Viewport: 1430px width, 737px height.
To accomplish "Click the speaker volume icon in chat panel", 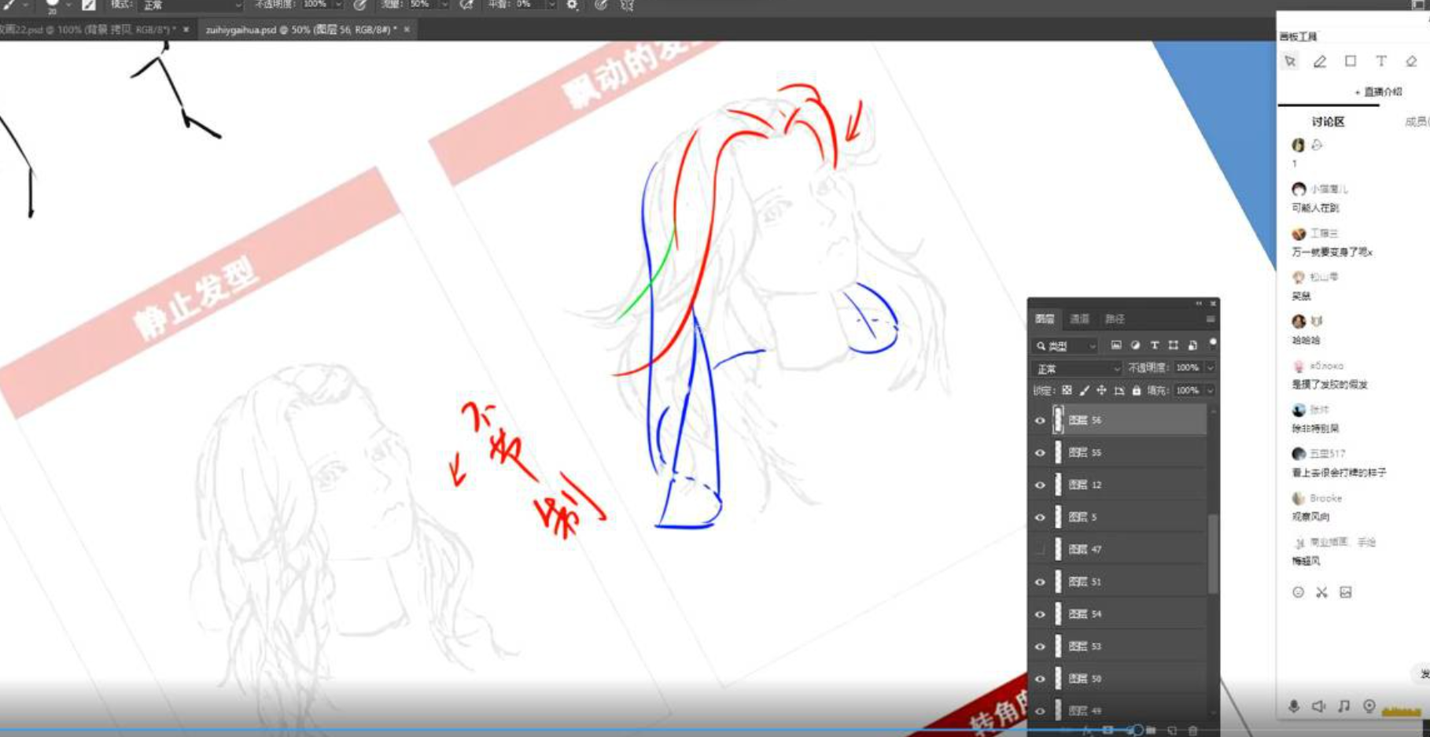I will [1318, 706].
